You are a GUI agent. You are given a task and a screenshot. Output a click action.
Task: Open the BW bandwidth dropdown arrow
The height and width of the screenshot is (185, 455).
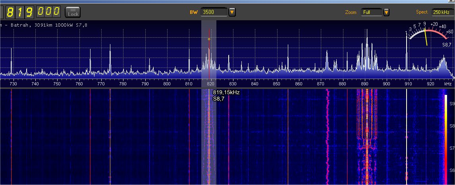232,12
